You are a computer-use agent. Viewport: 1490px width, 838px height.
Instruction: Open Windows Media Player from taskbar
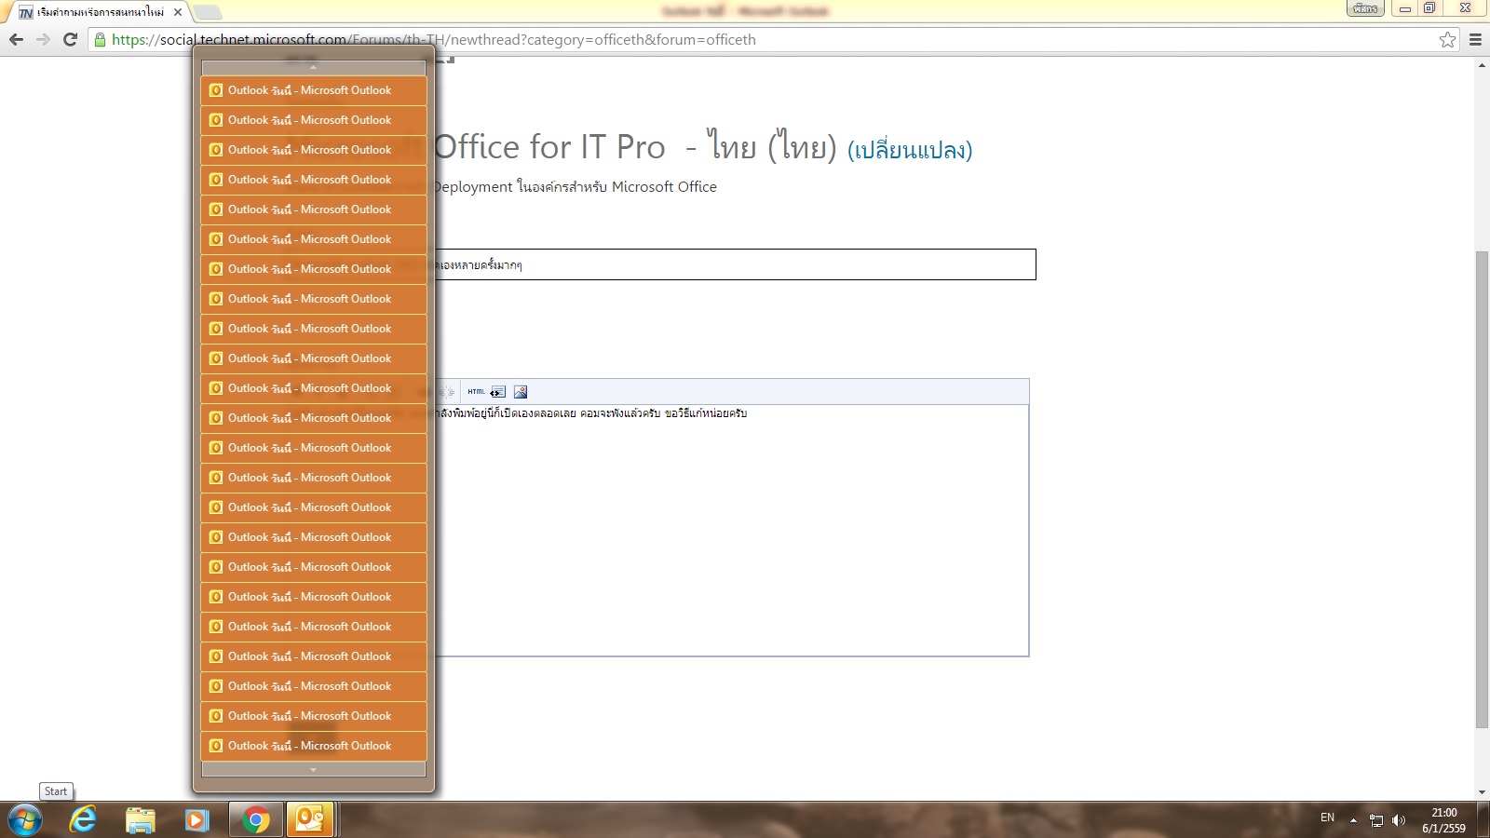click(x=196, y=820)
